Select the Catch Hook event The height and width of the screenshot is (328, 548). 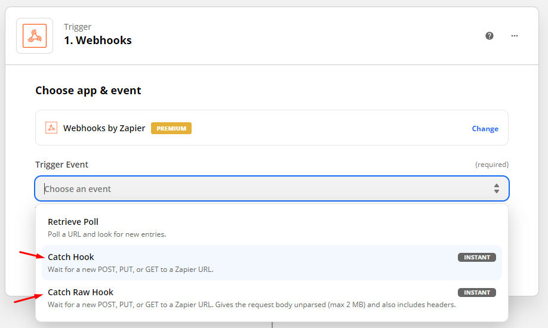272,262
